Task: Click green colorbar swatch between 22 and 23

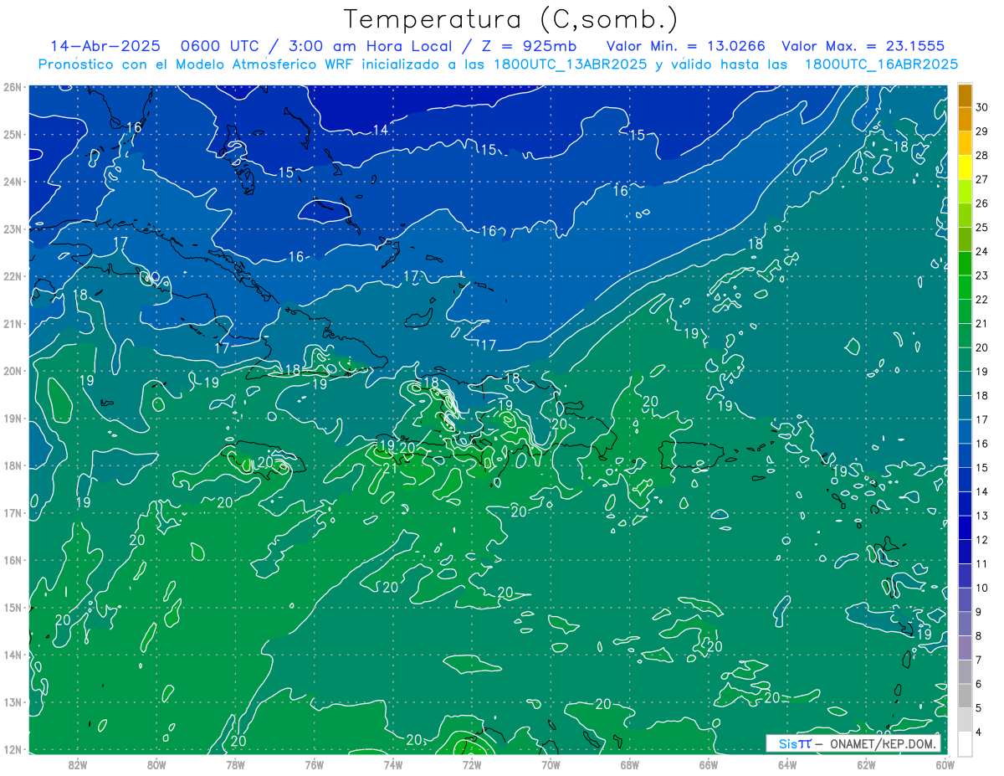Action: [966, 287]
